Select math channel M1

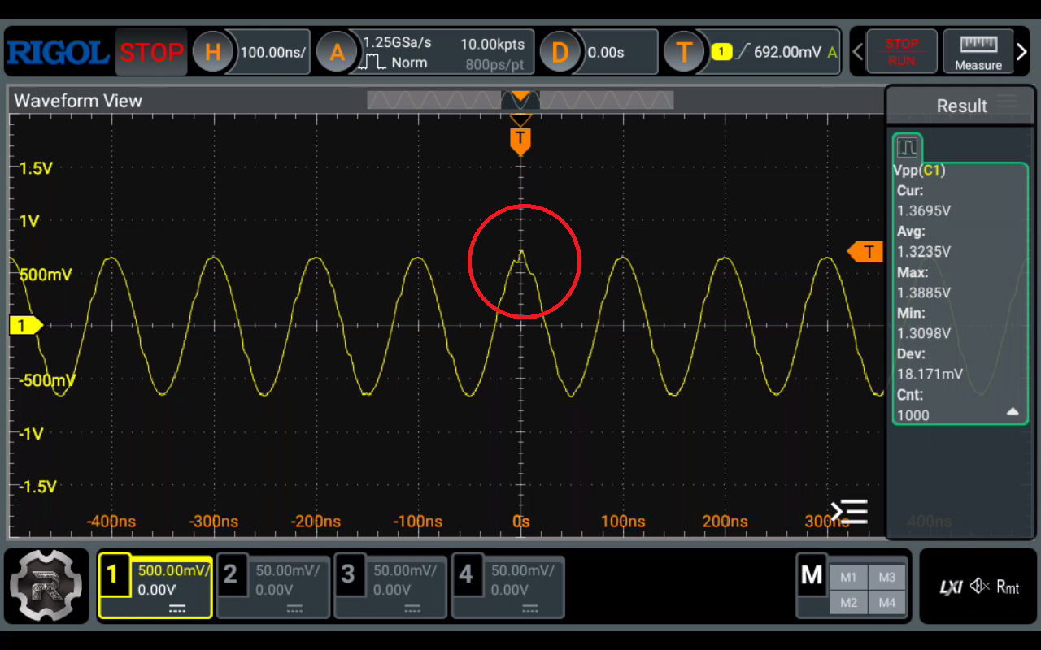(x=848, y=578)
